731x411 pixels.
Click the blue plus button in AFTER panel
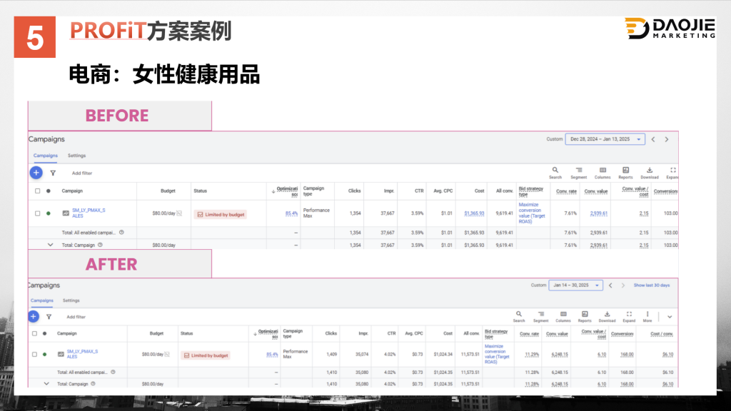[33, 316]
